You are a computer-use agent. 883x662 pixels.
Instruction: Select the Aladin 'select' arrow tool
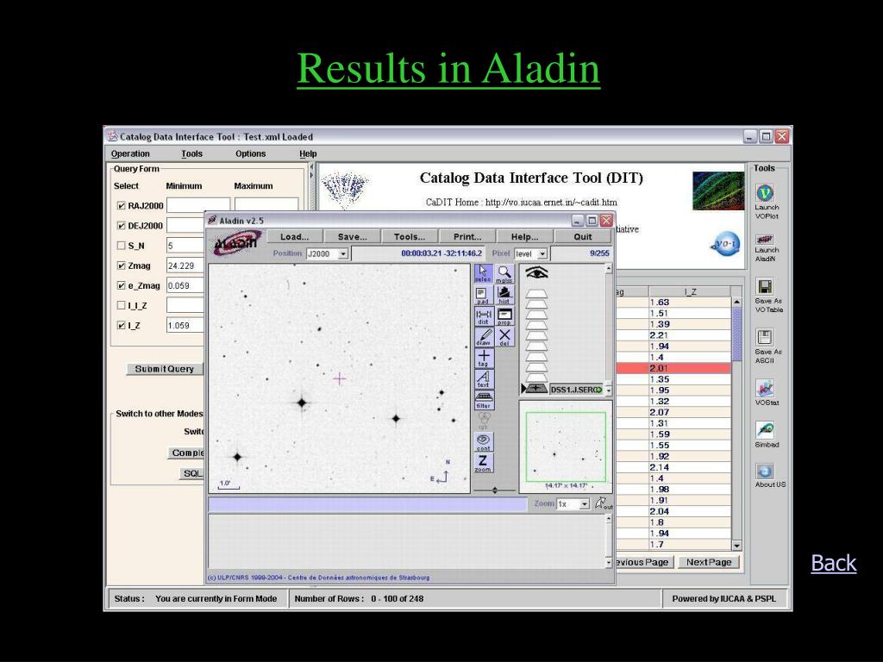[x=483, y=273]
